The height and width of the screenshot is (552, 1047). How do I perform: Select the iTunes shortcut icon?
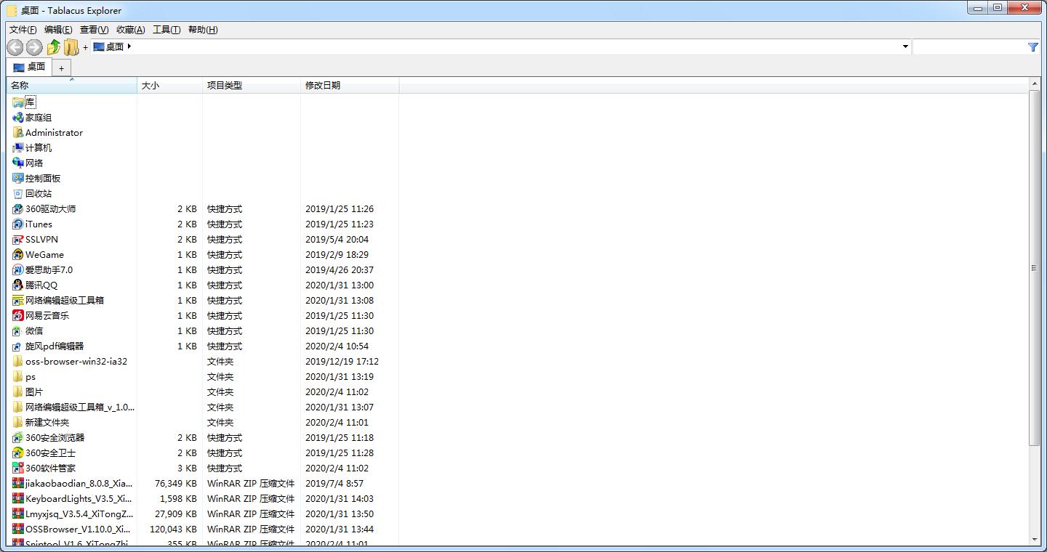18,224
